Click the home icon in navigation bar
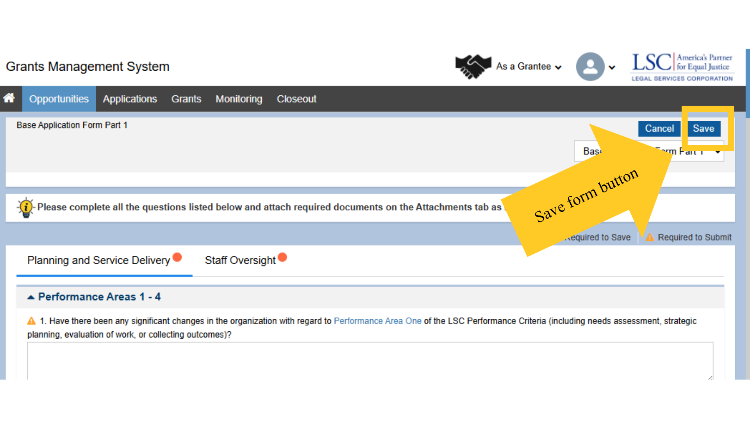 [x=9, y=98]
